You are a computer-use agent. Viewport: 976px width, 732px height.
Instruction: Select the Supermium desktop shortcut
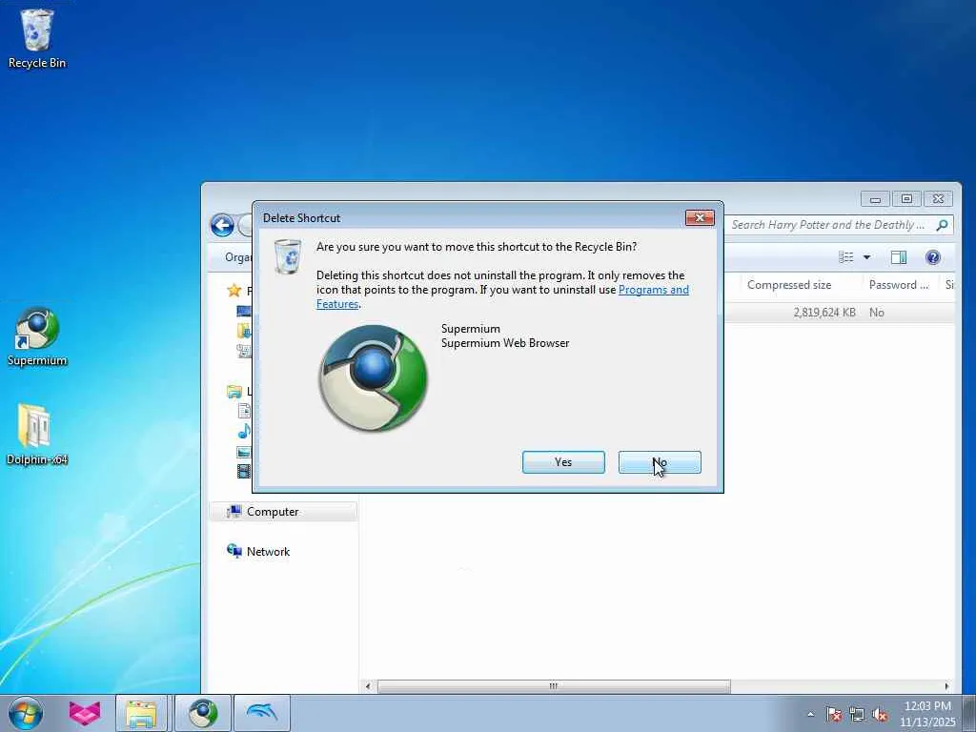[37, 336]
